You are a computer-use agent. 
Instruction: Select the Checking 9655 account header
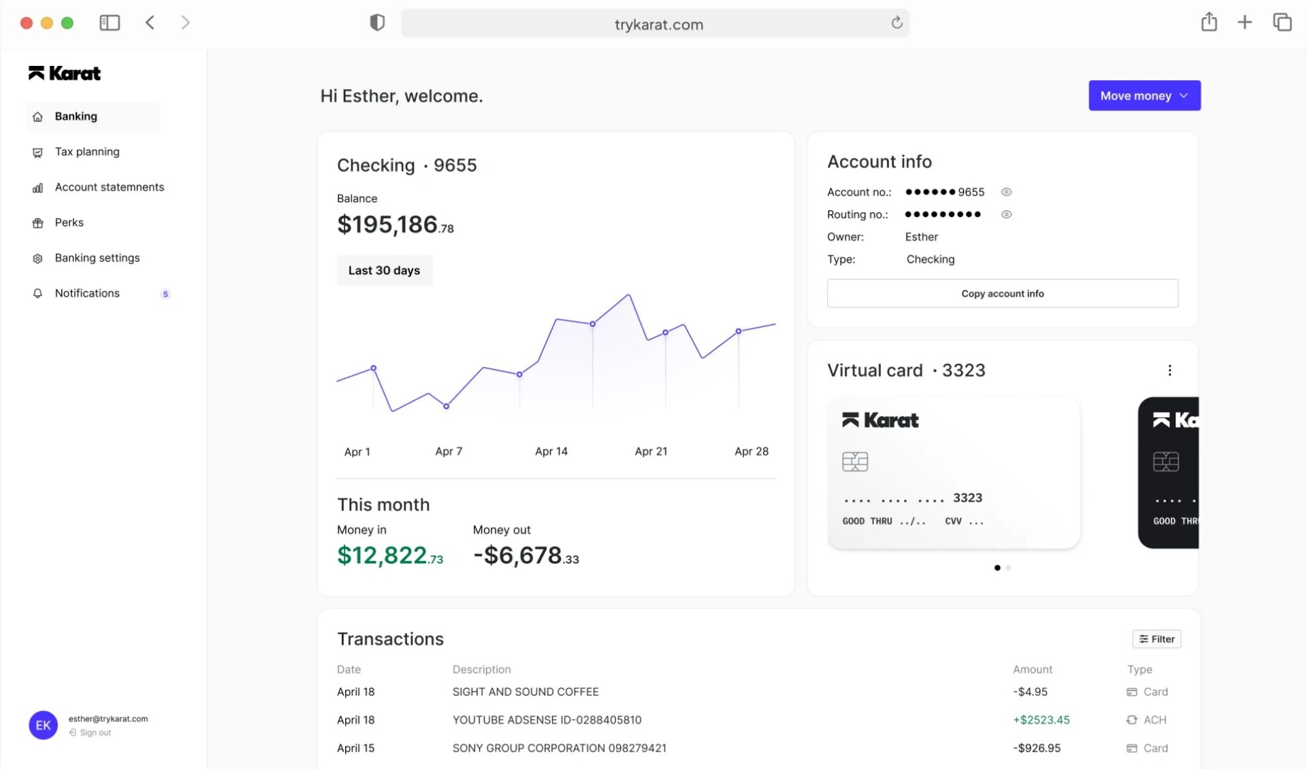pos(406,165)
